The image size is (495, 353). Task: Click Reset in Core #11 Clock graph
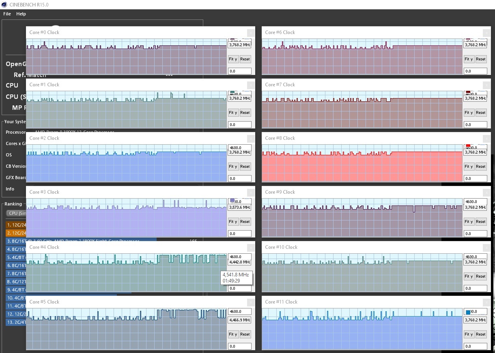pyautogui.click(x=481, y=334)
